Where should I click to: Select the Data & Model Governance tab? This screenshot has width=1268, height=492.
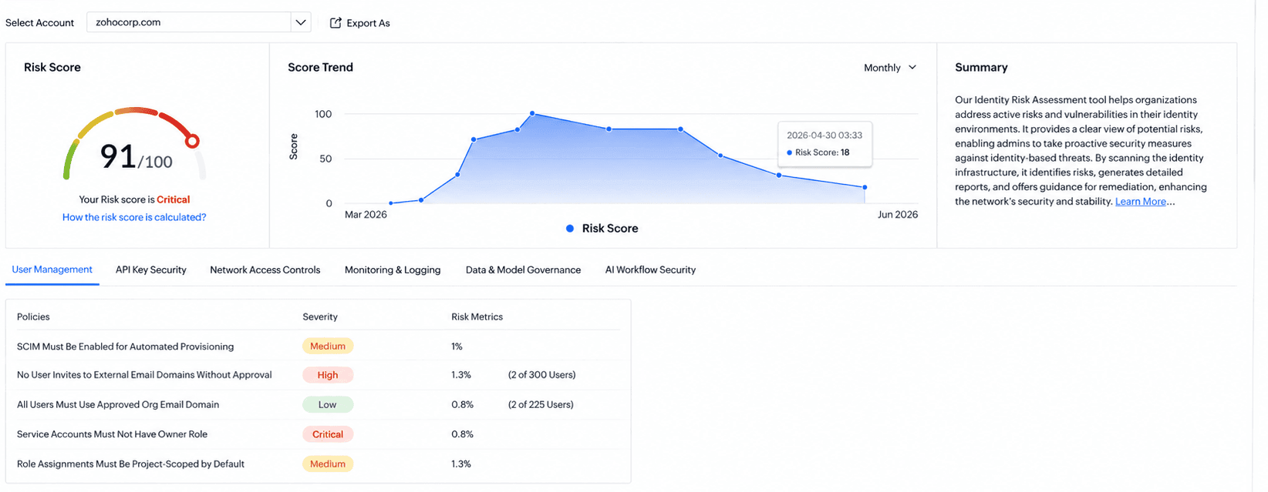pyautogui.click(x=523, y=270)
